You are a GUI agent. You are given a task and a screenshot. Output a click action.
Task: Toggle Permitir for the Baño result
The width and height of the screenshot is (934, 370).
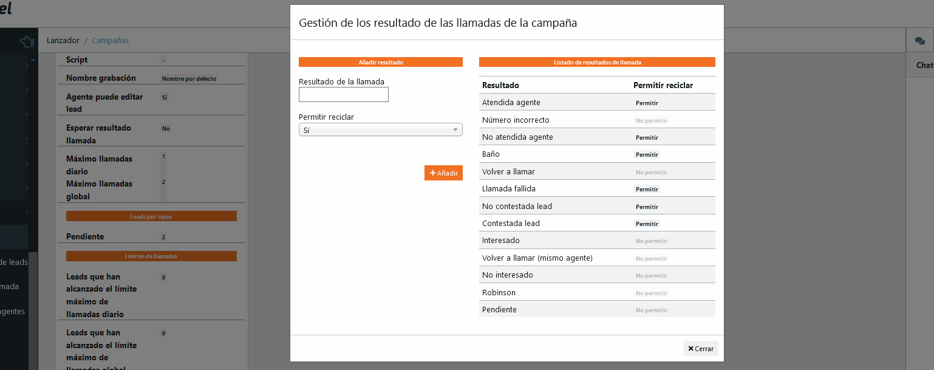646,155
